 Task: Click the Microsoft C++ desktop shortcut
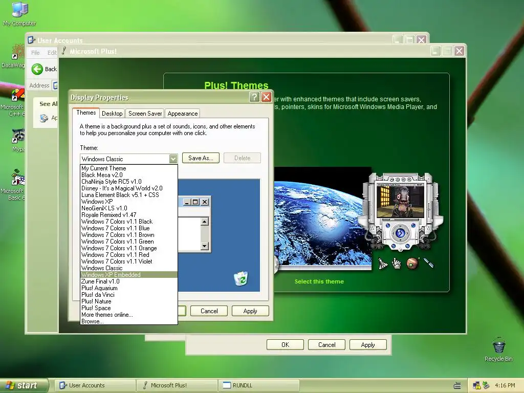click(x=17, y=95)
